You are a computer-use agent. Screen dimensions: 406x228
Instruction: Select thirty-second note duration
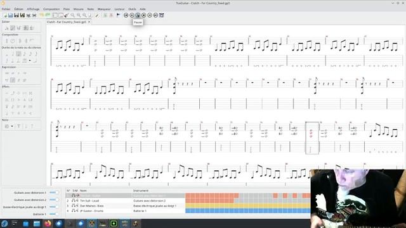[x=36, y=54]
